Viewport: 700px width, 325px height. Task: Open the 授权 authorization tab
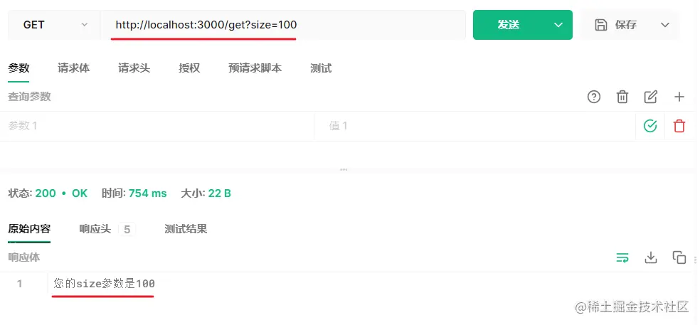pyautogui.click(x=189, y=68)
